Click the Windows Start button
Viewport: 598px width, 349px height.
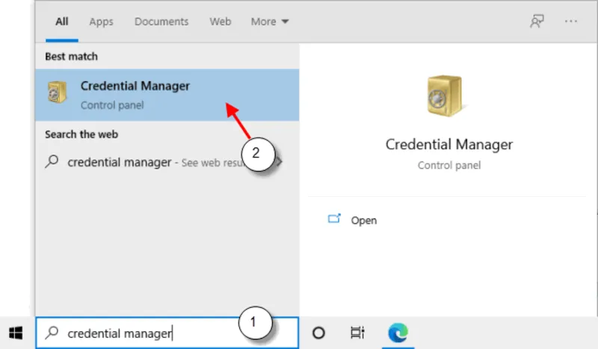point(16,333)
